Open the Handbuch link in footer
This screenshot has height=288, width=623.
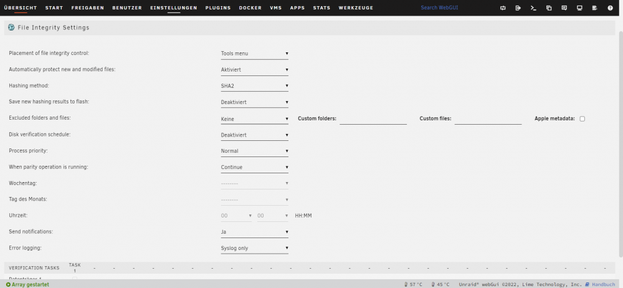coord(604,284)
